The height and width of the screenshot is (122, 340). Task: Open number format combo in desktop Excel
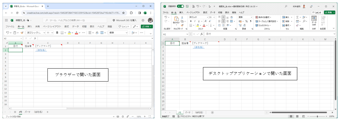(245, 17)
